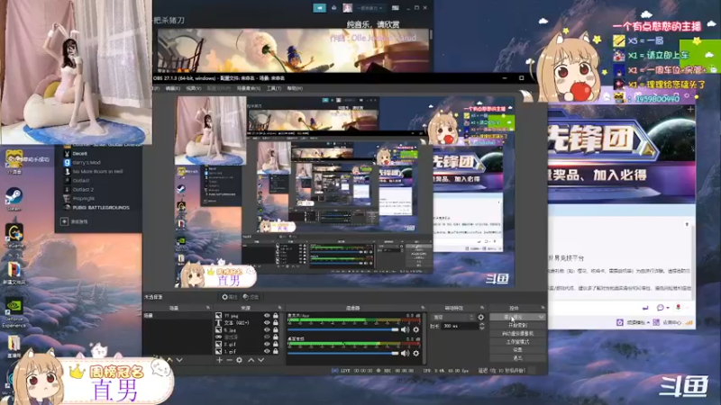721x405 pixels.
Task: Click 添加游戏 add game in Steam
Action: point(75,221)
